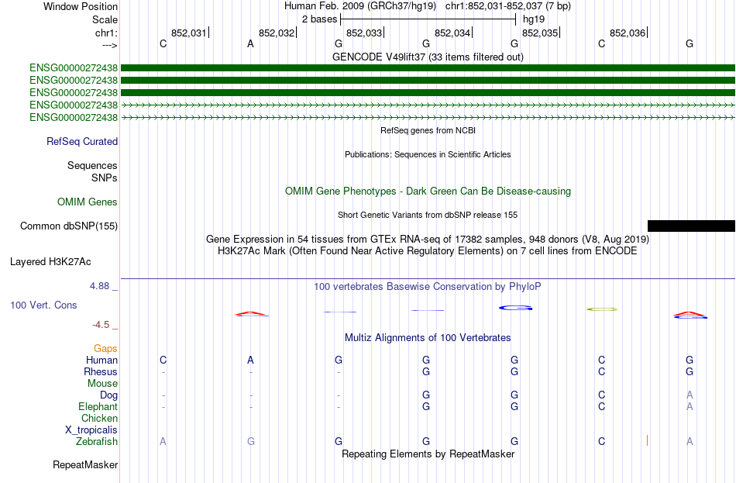The image size is (736, 483).
Task: Click the Mouse species row label
Action: [102, 384]
